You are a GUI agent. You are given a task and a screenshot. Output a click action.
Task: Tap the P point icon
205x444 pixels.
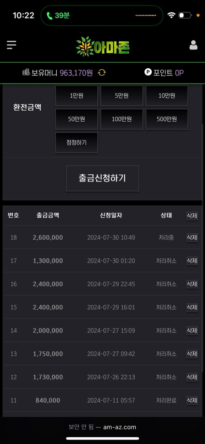(148, 72)
